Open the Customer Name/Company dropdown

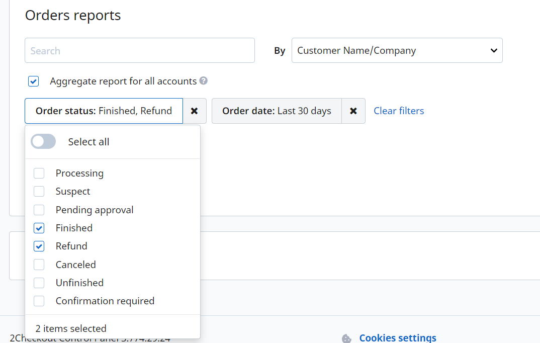click(x=397, y=50)
